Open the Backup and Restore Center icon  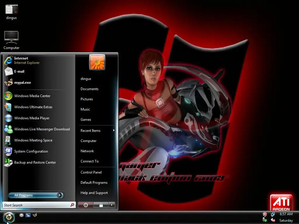(8, 162)
